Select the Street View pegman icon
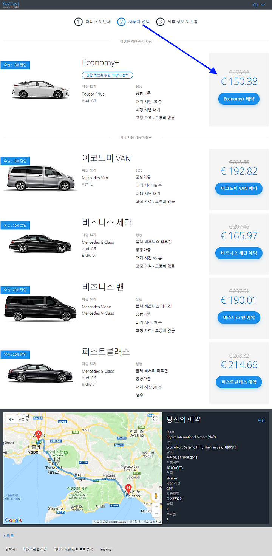The height and width of the screenshot is (556, 272). point(156,496)
